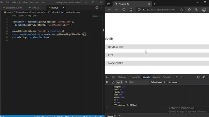Click console.log(containerSection) on line 8
The height and width of the screenshot is (117, 209).
[31, 37]
